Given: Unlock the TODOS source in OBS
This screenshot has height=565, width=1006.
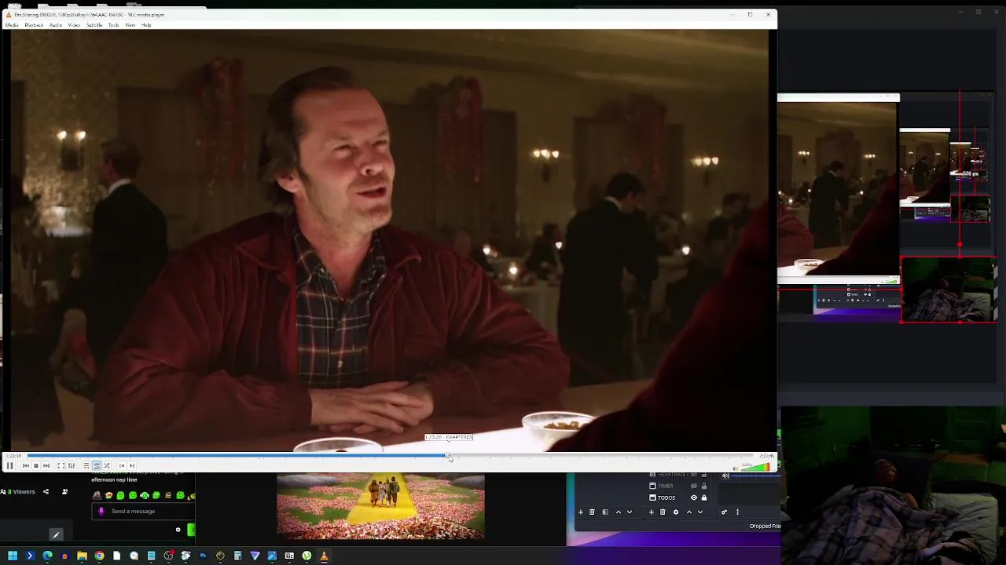Looking at the screenshot, I should point(704,498).
